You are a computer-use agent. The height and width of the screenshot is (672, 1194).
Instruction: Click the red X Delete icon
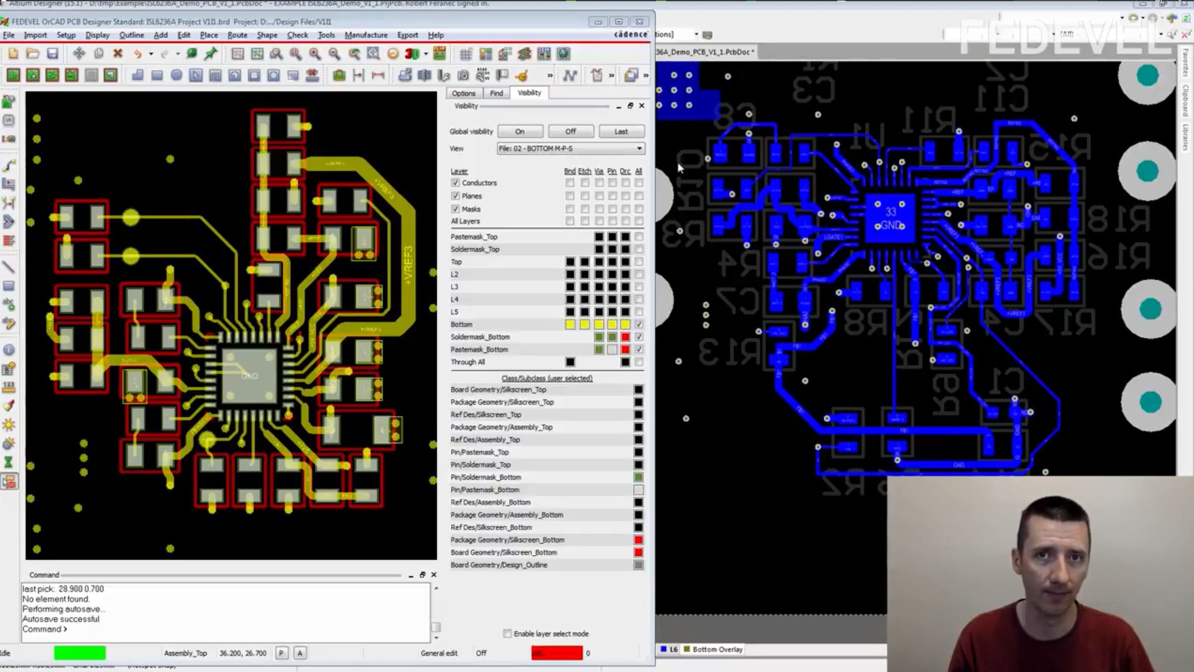118,54
